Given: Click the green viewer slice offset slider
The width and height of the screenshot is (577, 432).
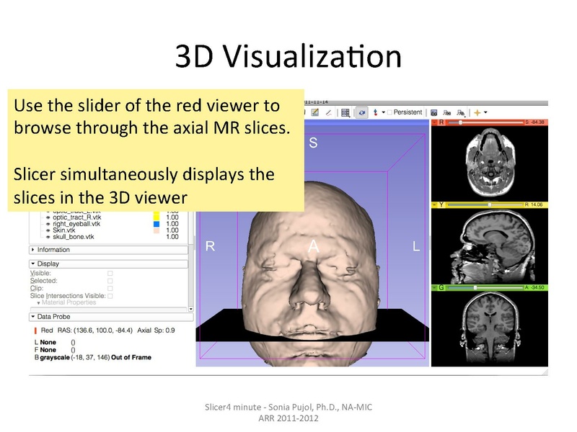Looking at the screenshot, I should pyautogui.click(x=485, y=287).
